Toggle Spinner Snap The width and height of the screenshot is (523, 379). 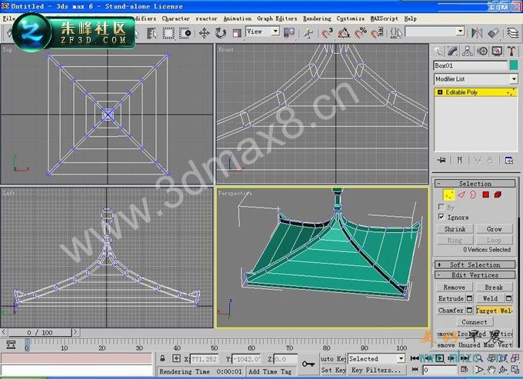tap(377, 33)
